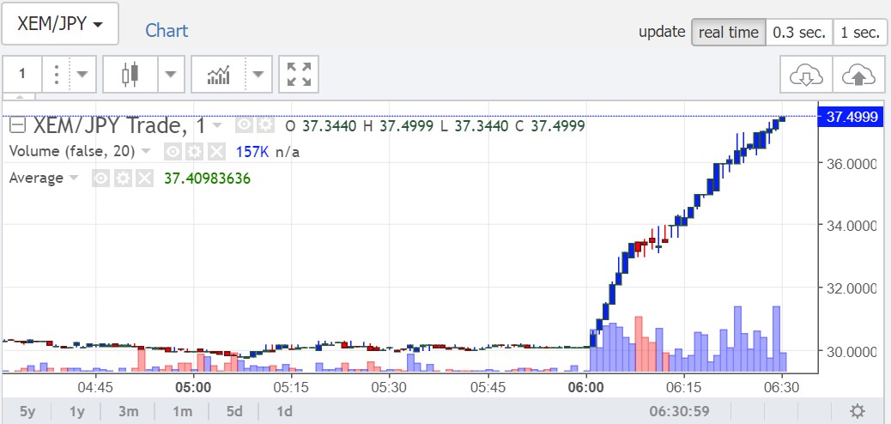Set chart range to 3m
This screenshot has height=424, width=891.
[x=129, y=411]
